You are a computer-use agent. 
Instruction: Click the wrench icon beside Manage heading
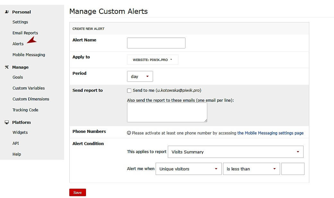click(7, 67)
